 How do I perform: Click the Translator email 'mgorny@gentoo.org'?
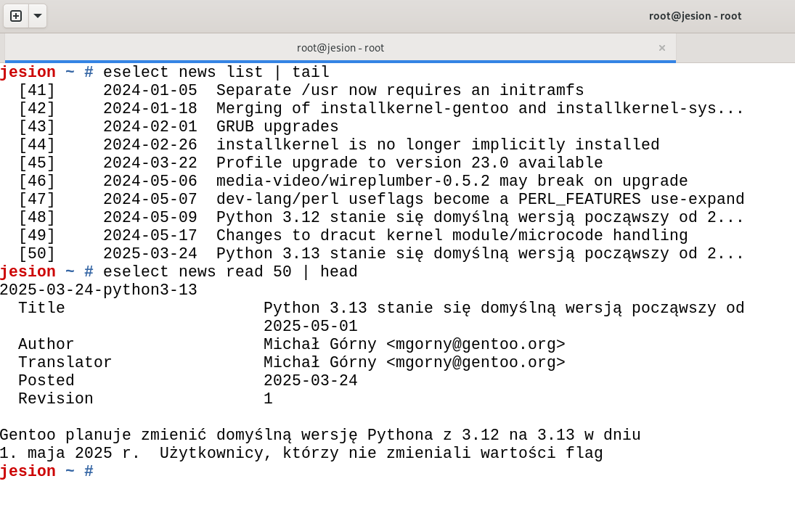coord(476,363)
